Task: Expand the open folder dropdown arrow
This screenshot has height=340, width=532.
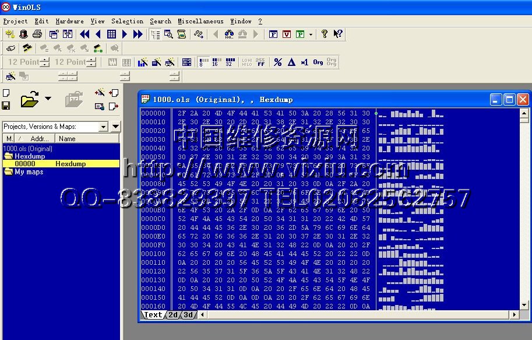Action: click(48, 99)
